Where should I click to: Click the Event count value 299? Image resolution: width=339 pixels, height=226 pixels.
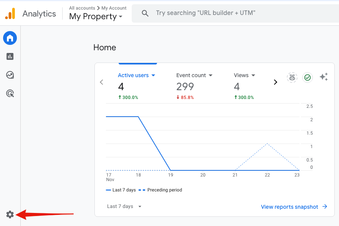click(185, 87)
